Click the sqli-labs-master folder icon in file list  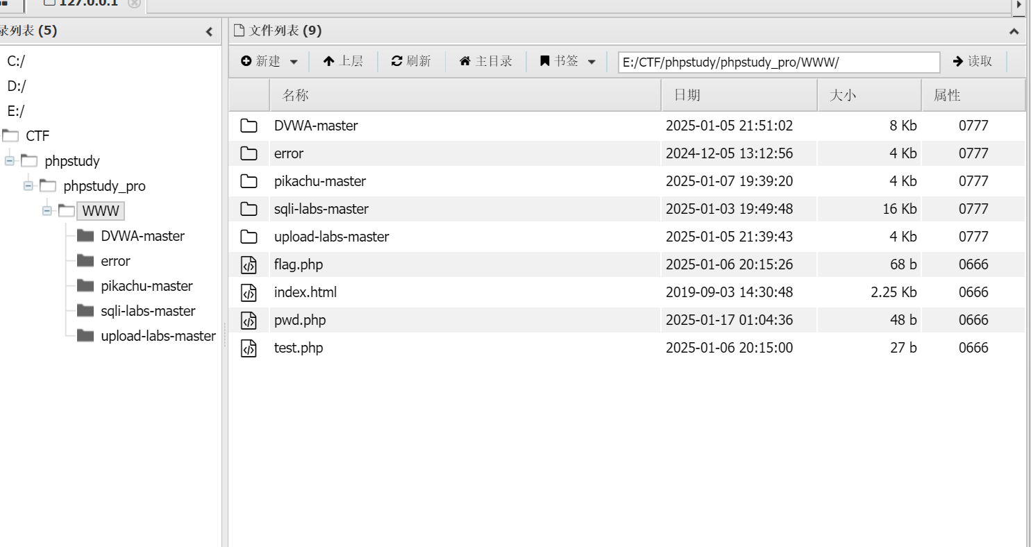click(x=249, y=209)
